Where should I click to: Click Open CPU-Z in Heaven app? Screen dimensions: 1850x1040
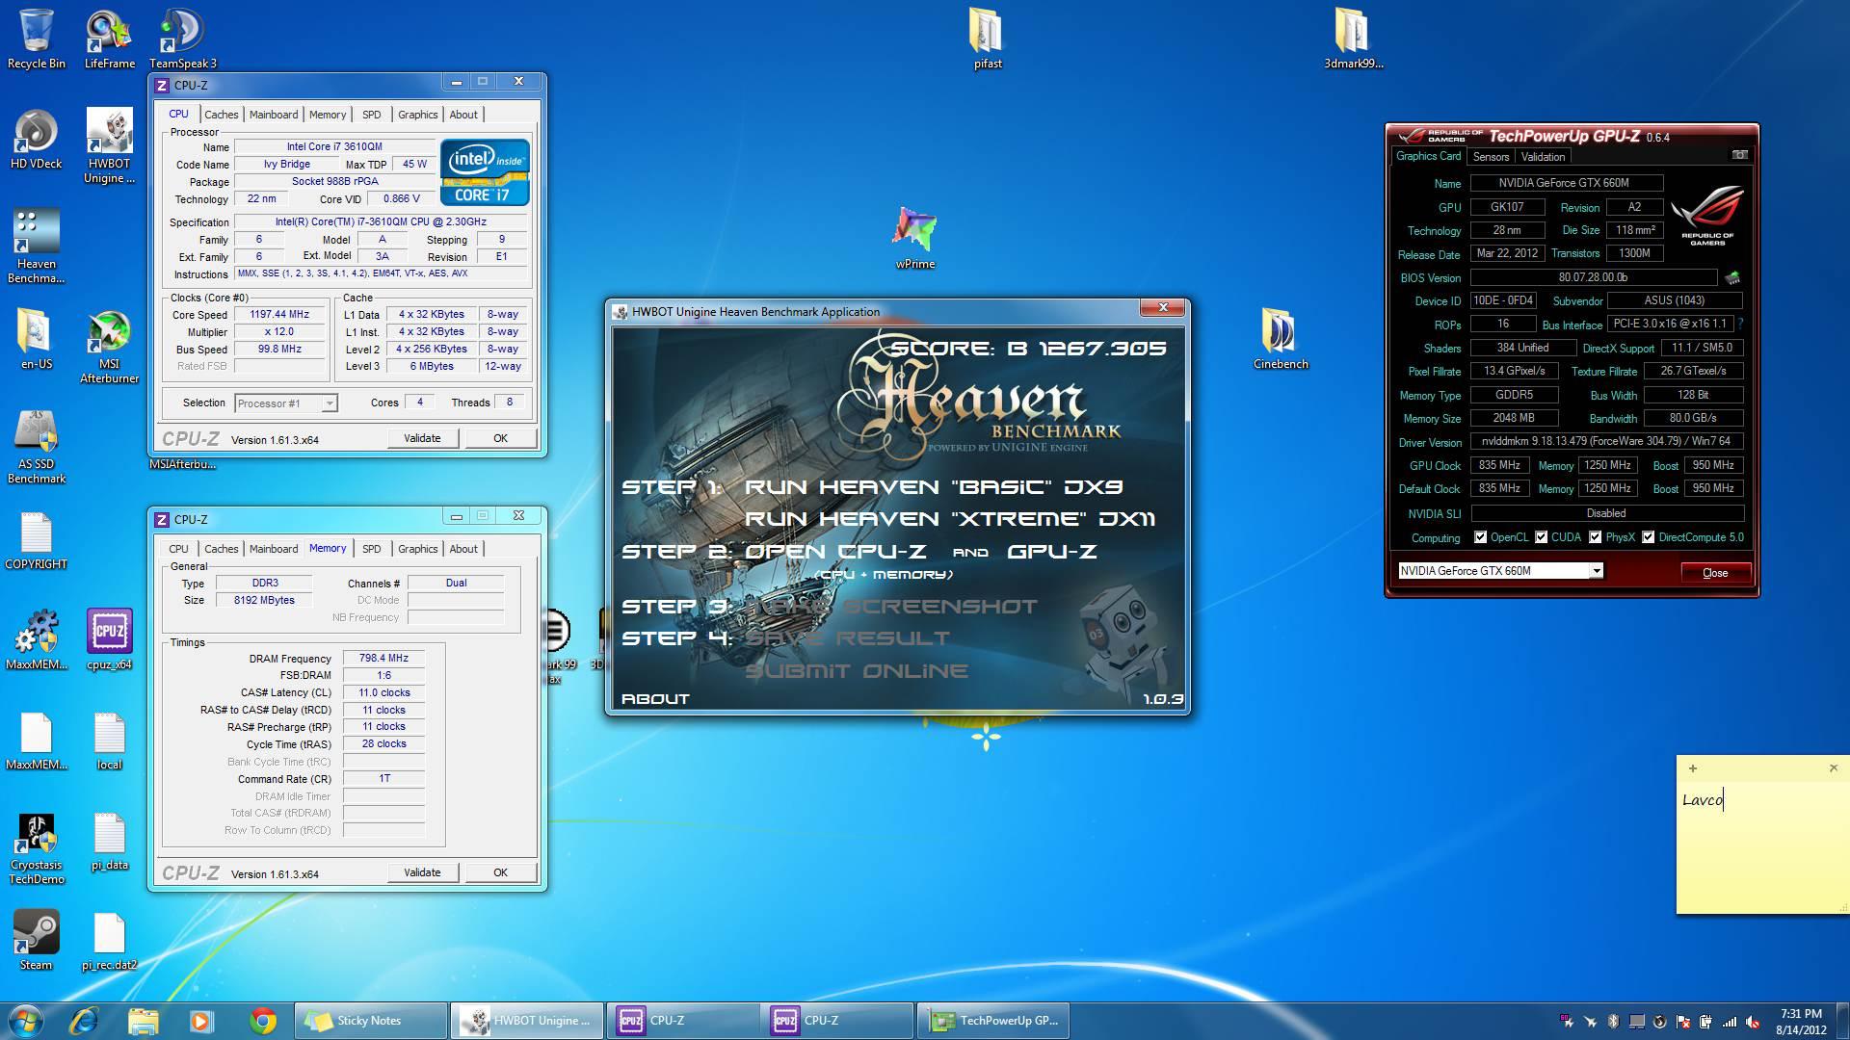[835, 552]
